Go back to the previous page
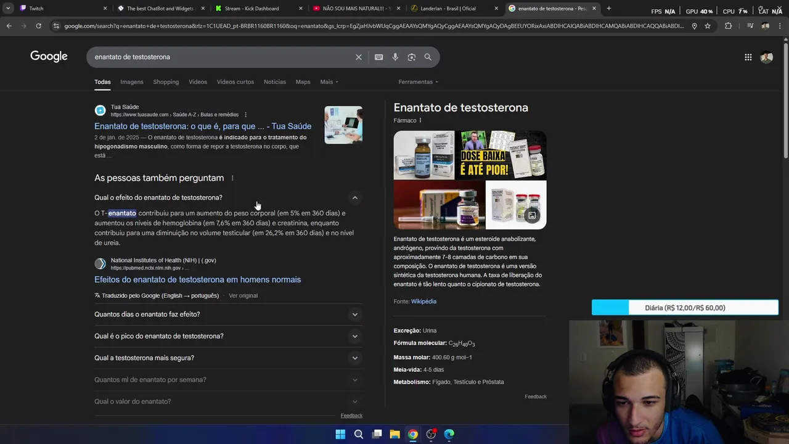The image size is (789, 444). [x=9, y=26]
